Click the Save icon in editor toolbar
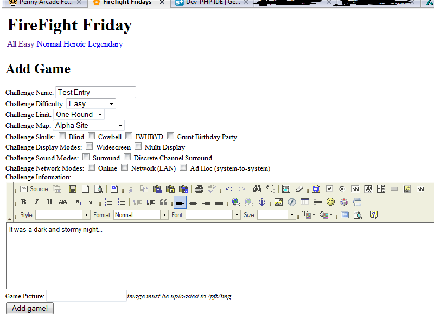434x325 pixels. point(72,189)
